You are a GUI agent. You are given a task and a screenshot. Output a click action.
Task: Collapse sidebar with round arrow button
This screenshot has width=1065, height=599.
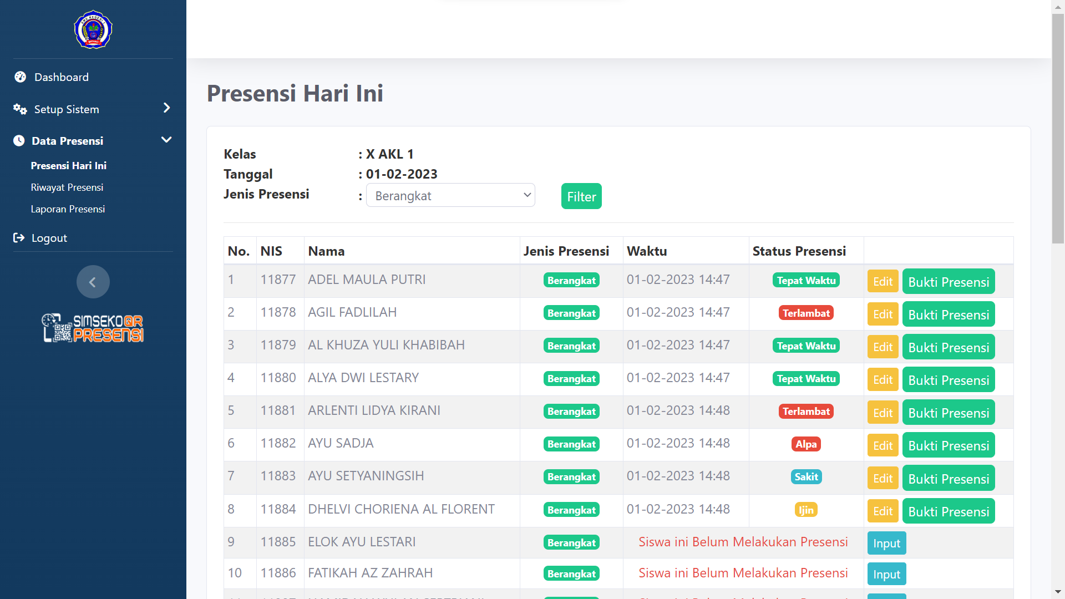pos(93,282)
